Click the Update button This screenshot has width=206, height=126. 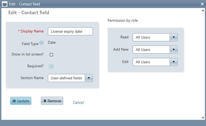pos(21,101)
